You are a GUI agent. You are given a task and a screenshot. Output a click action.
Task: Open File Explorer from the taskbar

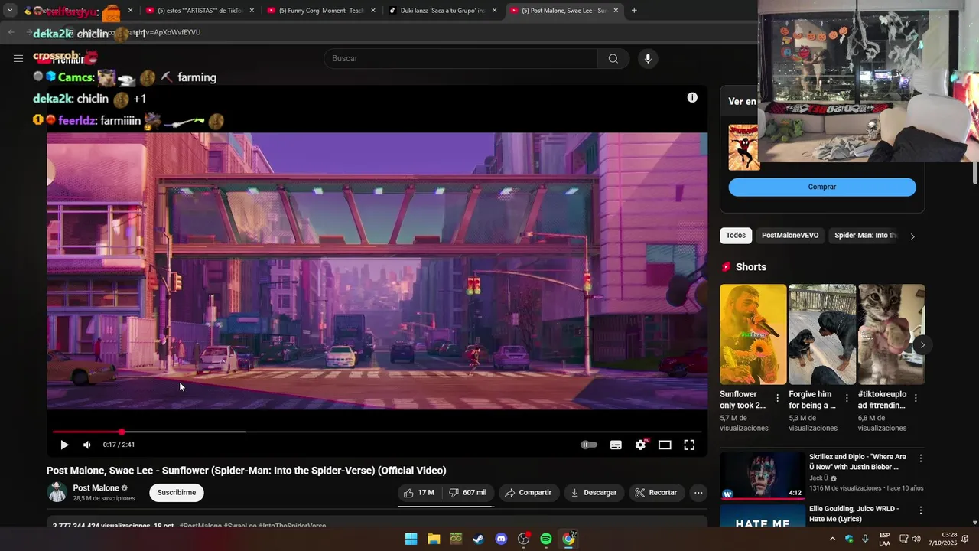(434, 539)
